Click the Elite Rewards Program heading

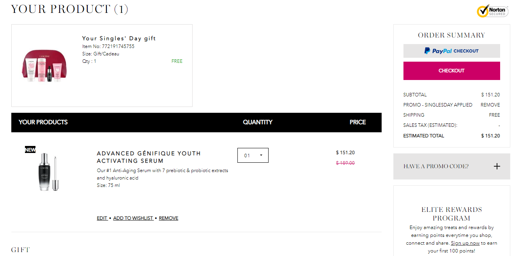[451, 214]
